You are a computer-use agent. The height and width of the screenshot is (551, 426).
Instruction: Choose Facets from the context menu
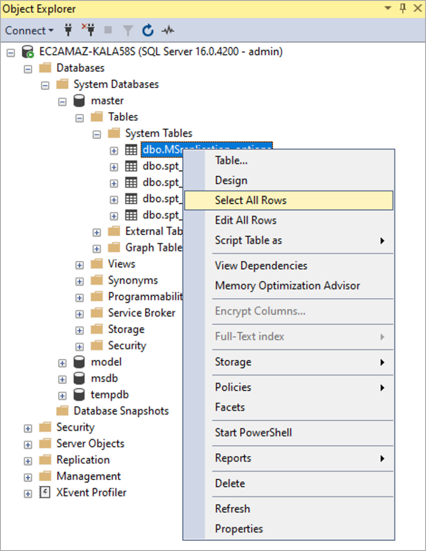click(x=288, y=407)
